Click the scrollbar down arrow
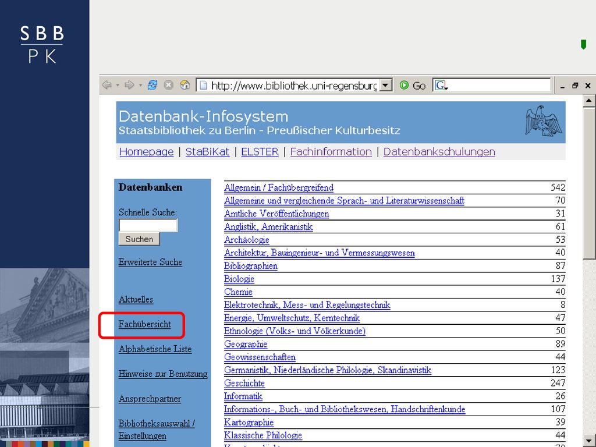596x447 pixels. (x=589, y=440)
